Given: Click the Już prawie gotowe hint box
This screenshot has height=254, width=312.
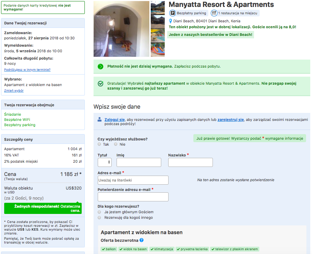Looking at the screenshot, I should pos(250,138).
